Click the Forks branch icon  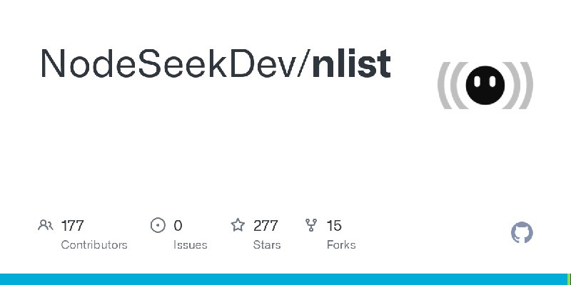click(x=311, y=225)
